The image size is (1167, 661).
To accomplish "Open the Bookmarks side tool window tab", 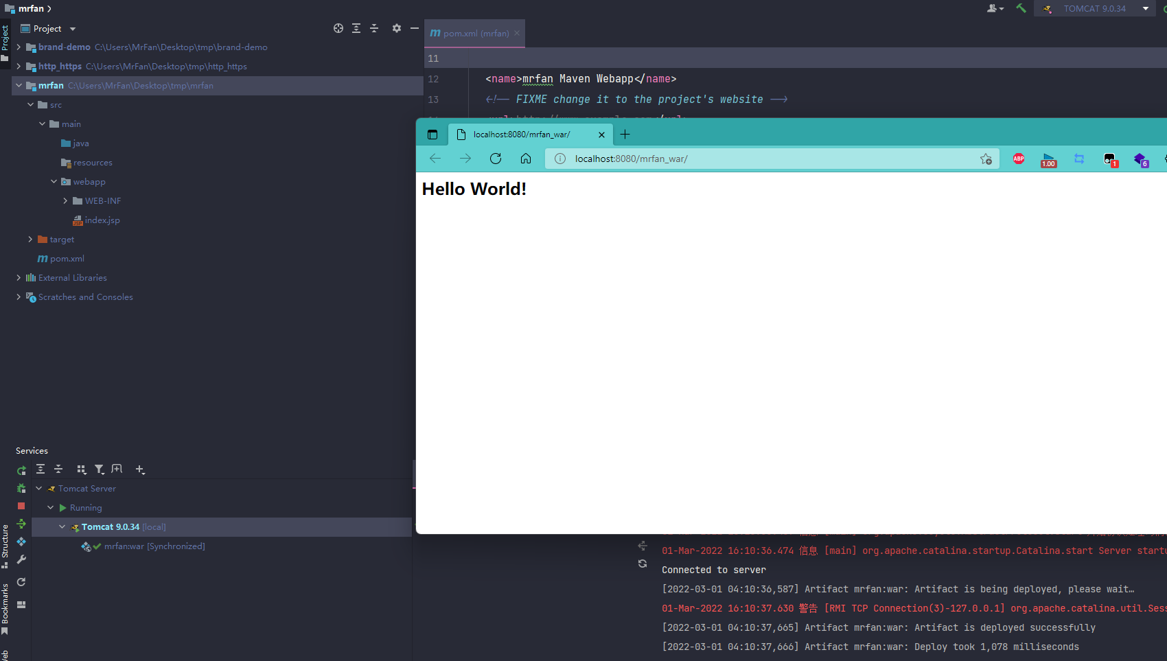I will coord(5,609).
